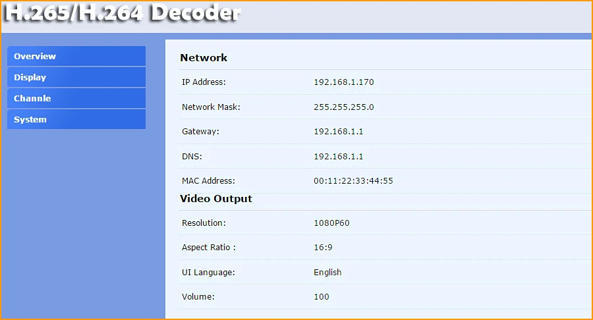Click the H.265/H.264 Decoder title
This screenshot has height=320, width=593.
tap(123, 13)
